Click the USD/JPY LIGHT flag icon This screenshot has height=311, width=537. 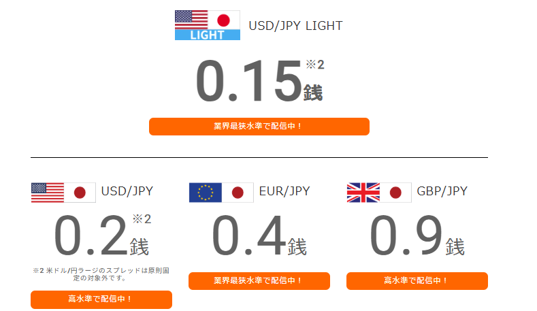[x=207, y=25]
